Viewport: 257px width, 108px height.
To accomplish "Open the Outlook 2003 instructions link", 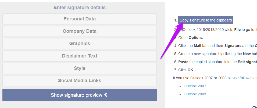I will [x=195, y=94].
